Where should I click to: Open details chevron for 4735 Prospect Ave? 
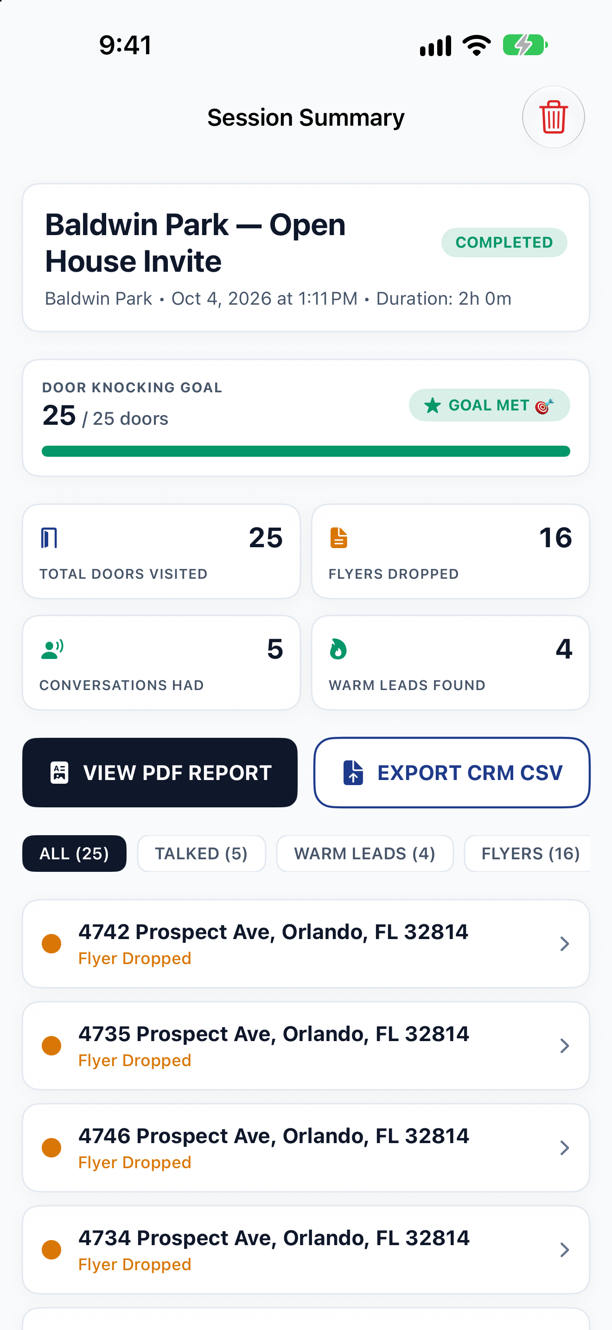tap(565, 1046)
